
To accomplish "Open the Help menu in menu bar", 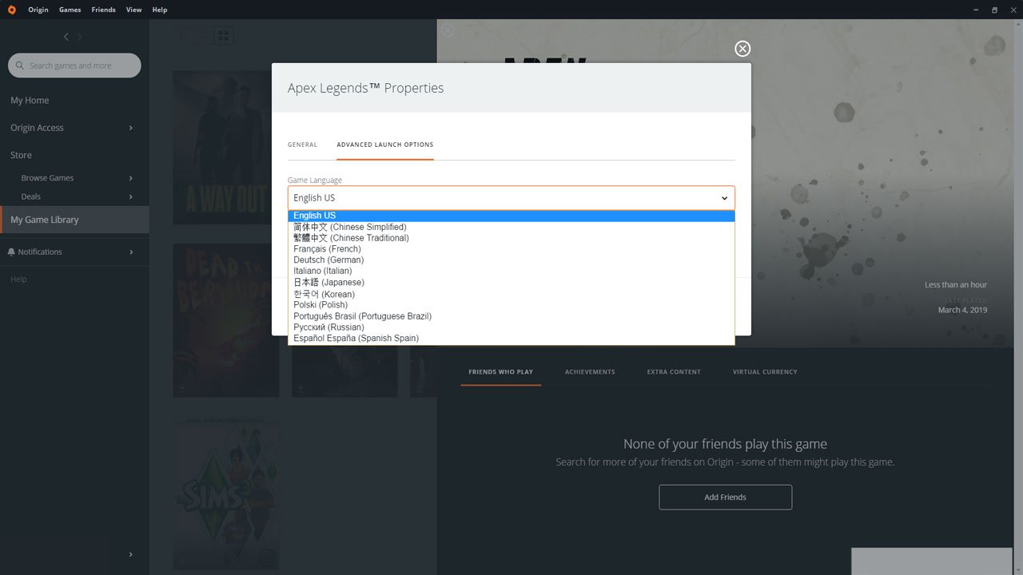I will click(160, 10).
